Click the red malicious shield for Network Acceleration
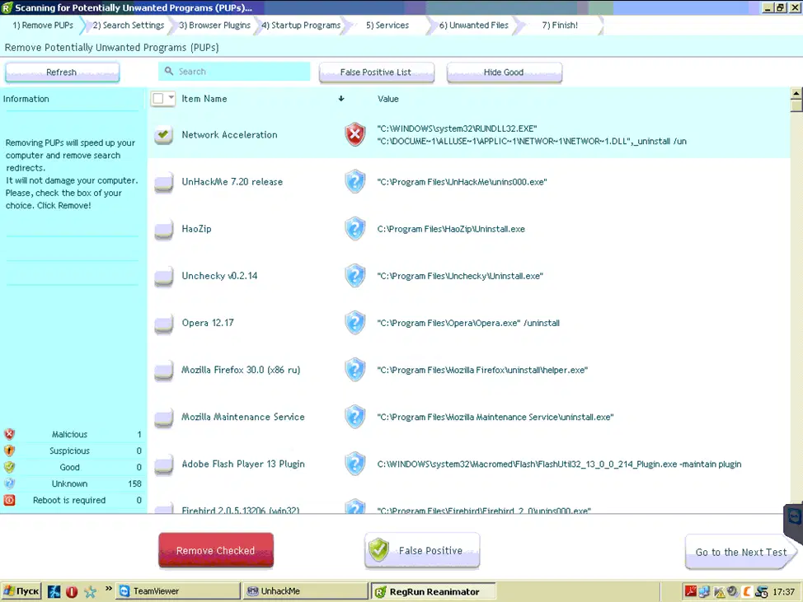Viewport: 803px width, 602px height. pos(355,134)
